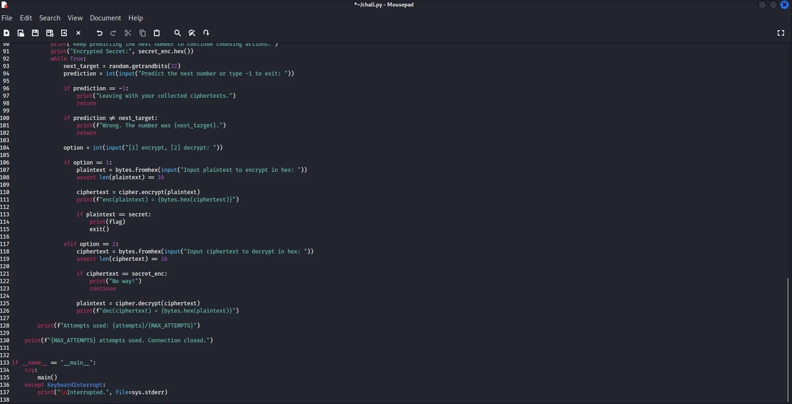Viewport: 792px width, 404px height.
Task: Toggle fullscreen mode icon
Action: click(x=781, y=33)
